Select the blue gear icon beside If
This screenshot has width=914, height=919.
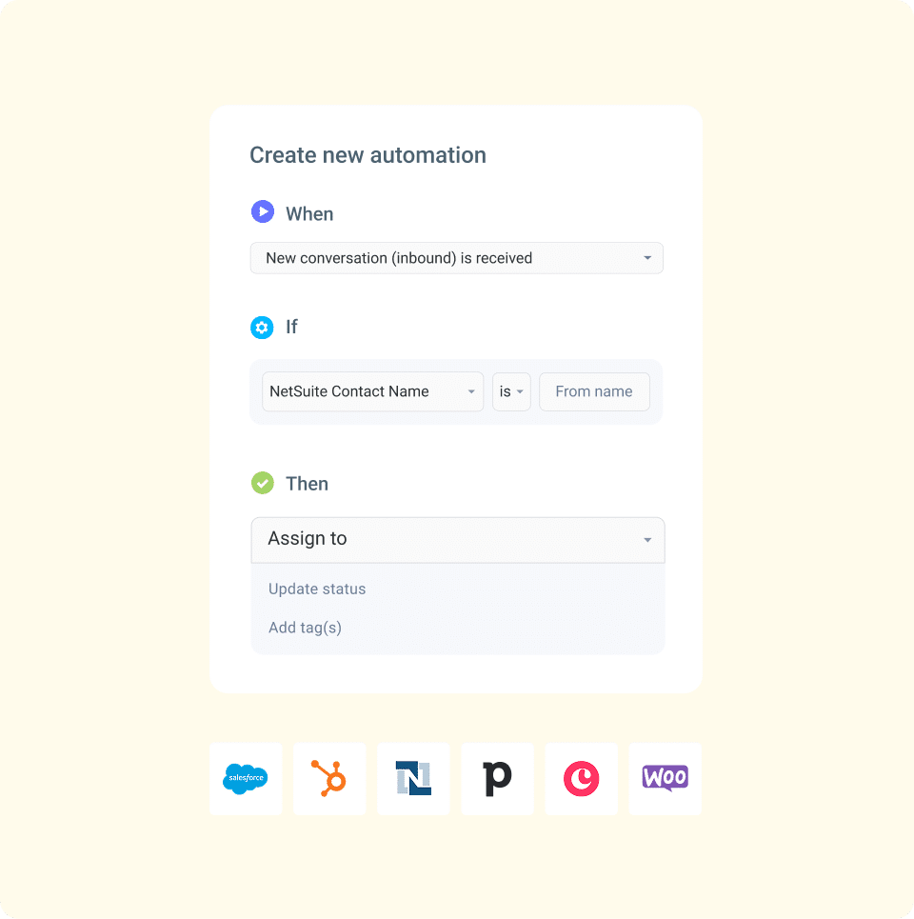(x=262, y=328)
